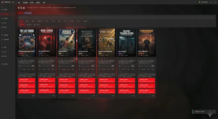The image size is (218, 119).
Task: Pay one-time $200K on the Silent Translation card
Action: 127,91
